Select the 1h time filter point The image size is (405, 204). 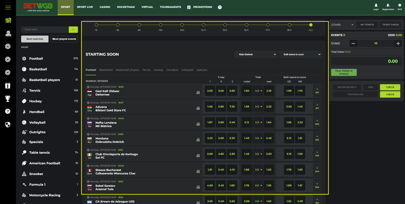tap(96, 25)
